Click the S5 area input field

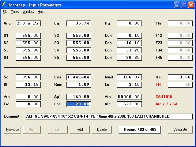[79, 58]
